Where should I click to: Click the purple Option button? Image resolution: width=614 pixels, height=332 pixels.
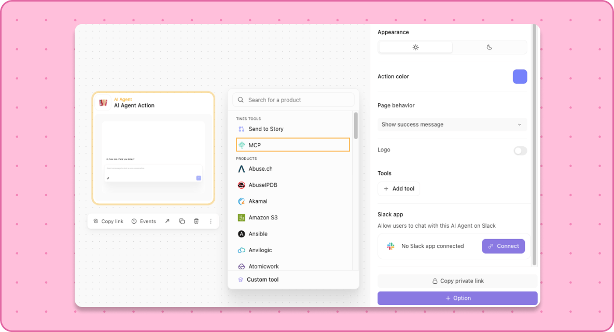[x=457, y=298]
